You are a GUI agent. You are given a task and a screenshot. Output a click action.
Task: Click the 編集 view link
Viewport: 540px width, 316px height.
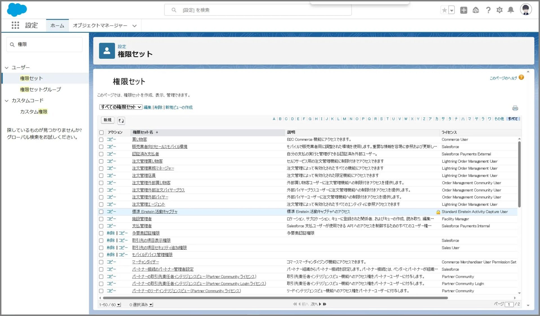click(147, 107)
